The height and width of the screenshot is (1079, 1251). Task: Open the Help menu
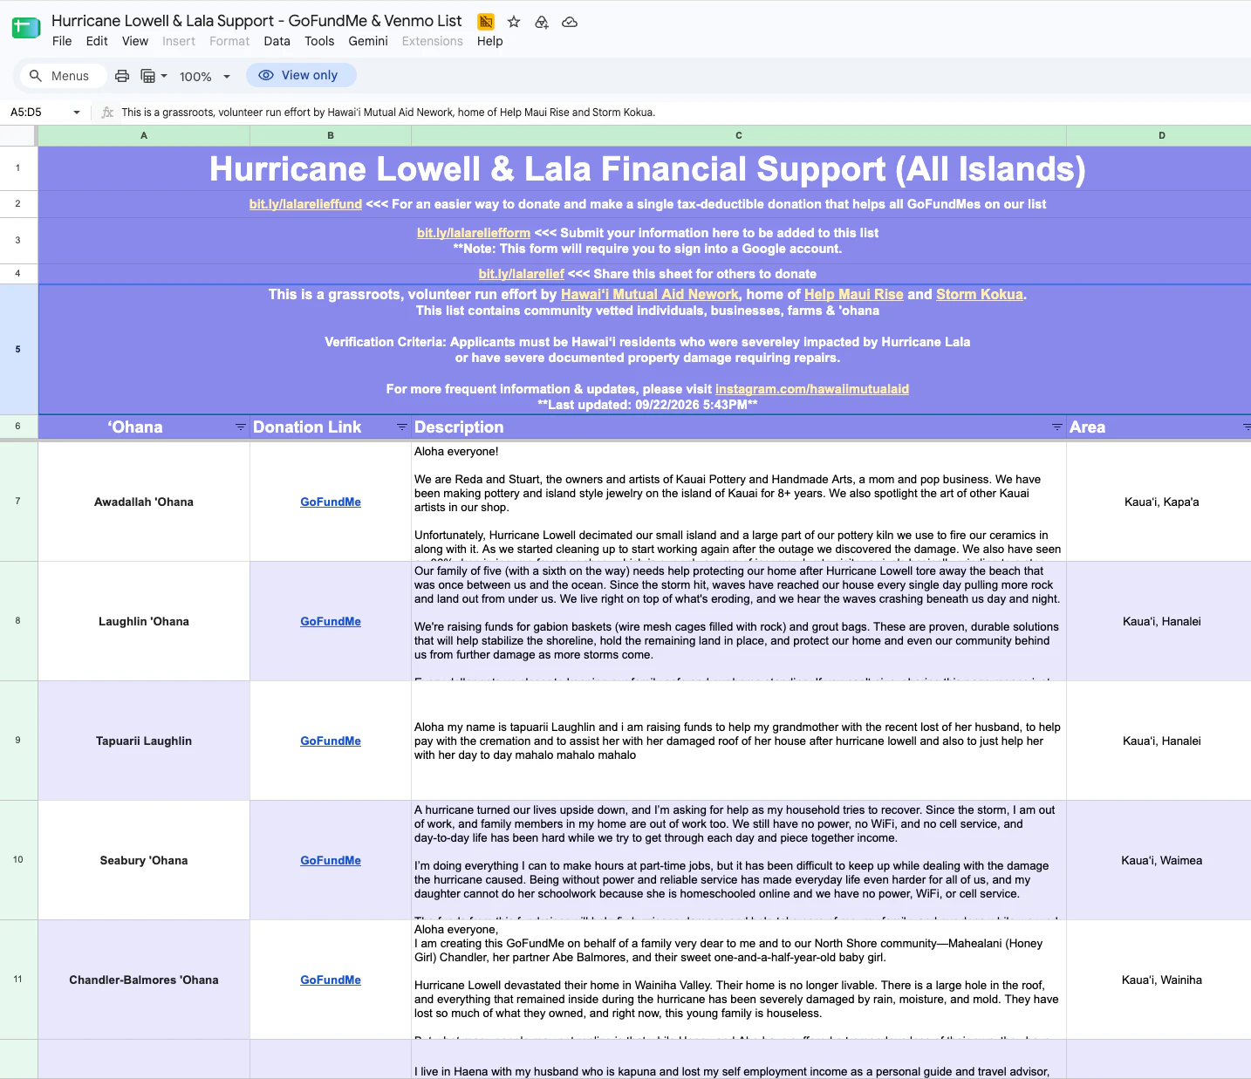pos(489,41)
